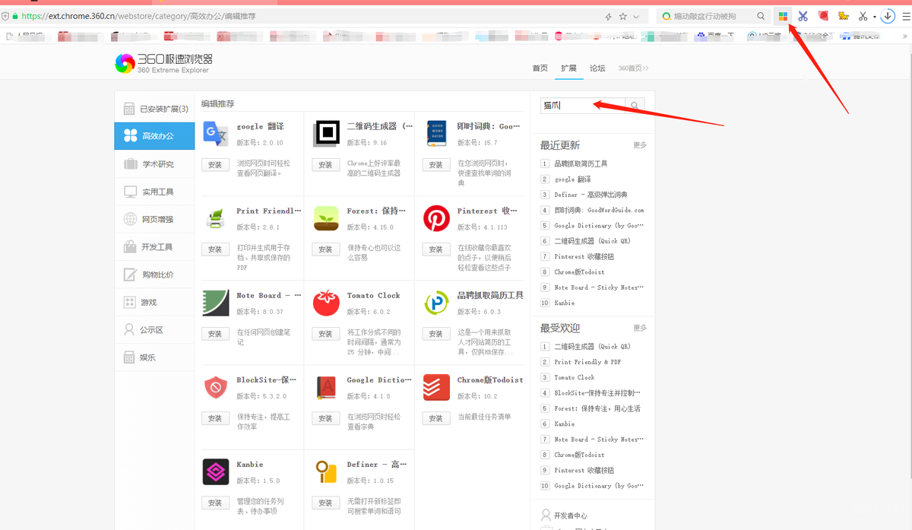Click the yellow cat toolbar extension icon
912x530 pixels.
click(843, 16)
